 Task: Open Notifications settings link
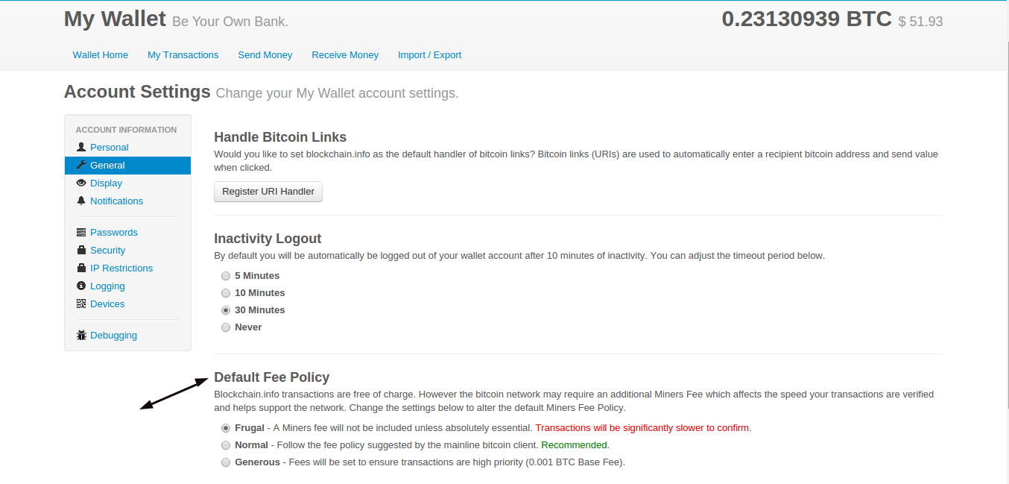click(x=116, y=201)
